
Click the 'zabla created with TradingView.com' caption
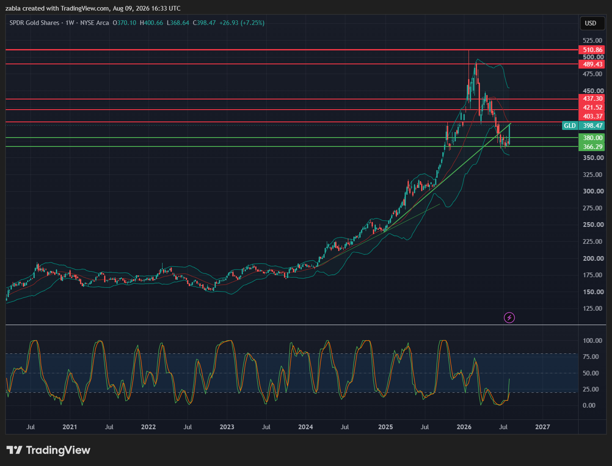click(58, 8)
